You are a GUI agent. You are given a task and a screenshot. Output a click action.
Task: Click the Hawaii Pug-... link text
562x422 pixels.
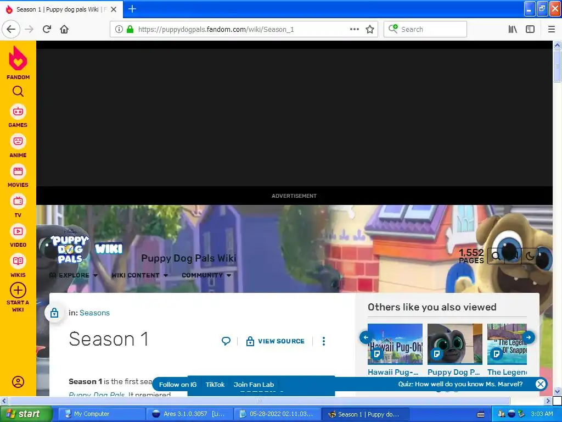point(393,372)
